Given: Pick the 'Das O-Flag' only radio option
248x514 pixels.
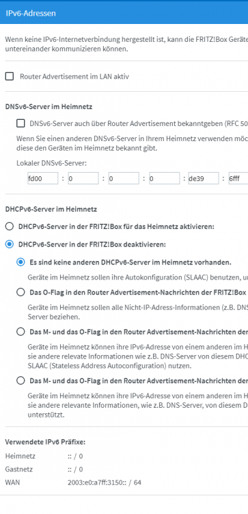Looking at the screenshot, I should point(20,293).
